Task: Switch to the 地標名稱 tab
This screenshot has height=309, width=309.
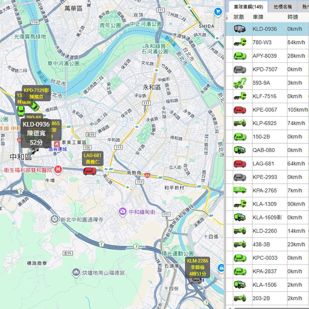Action: [283, 7]
